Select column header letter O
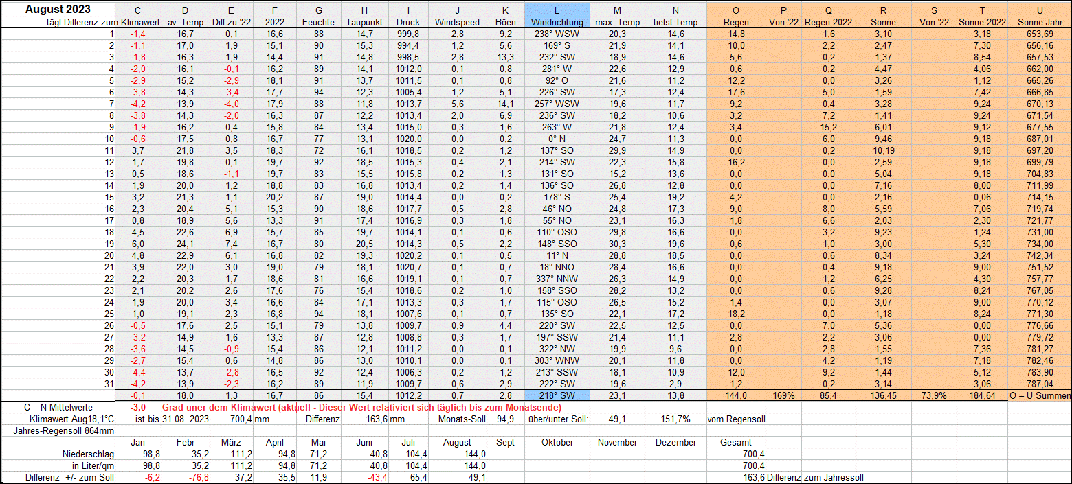The image size is (1072, 484). coord(736,10)
